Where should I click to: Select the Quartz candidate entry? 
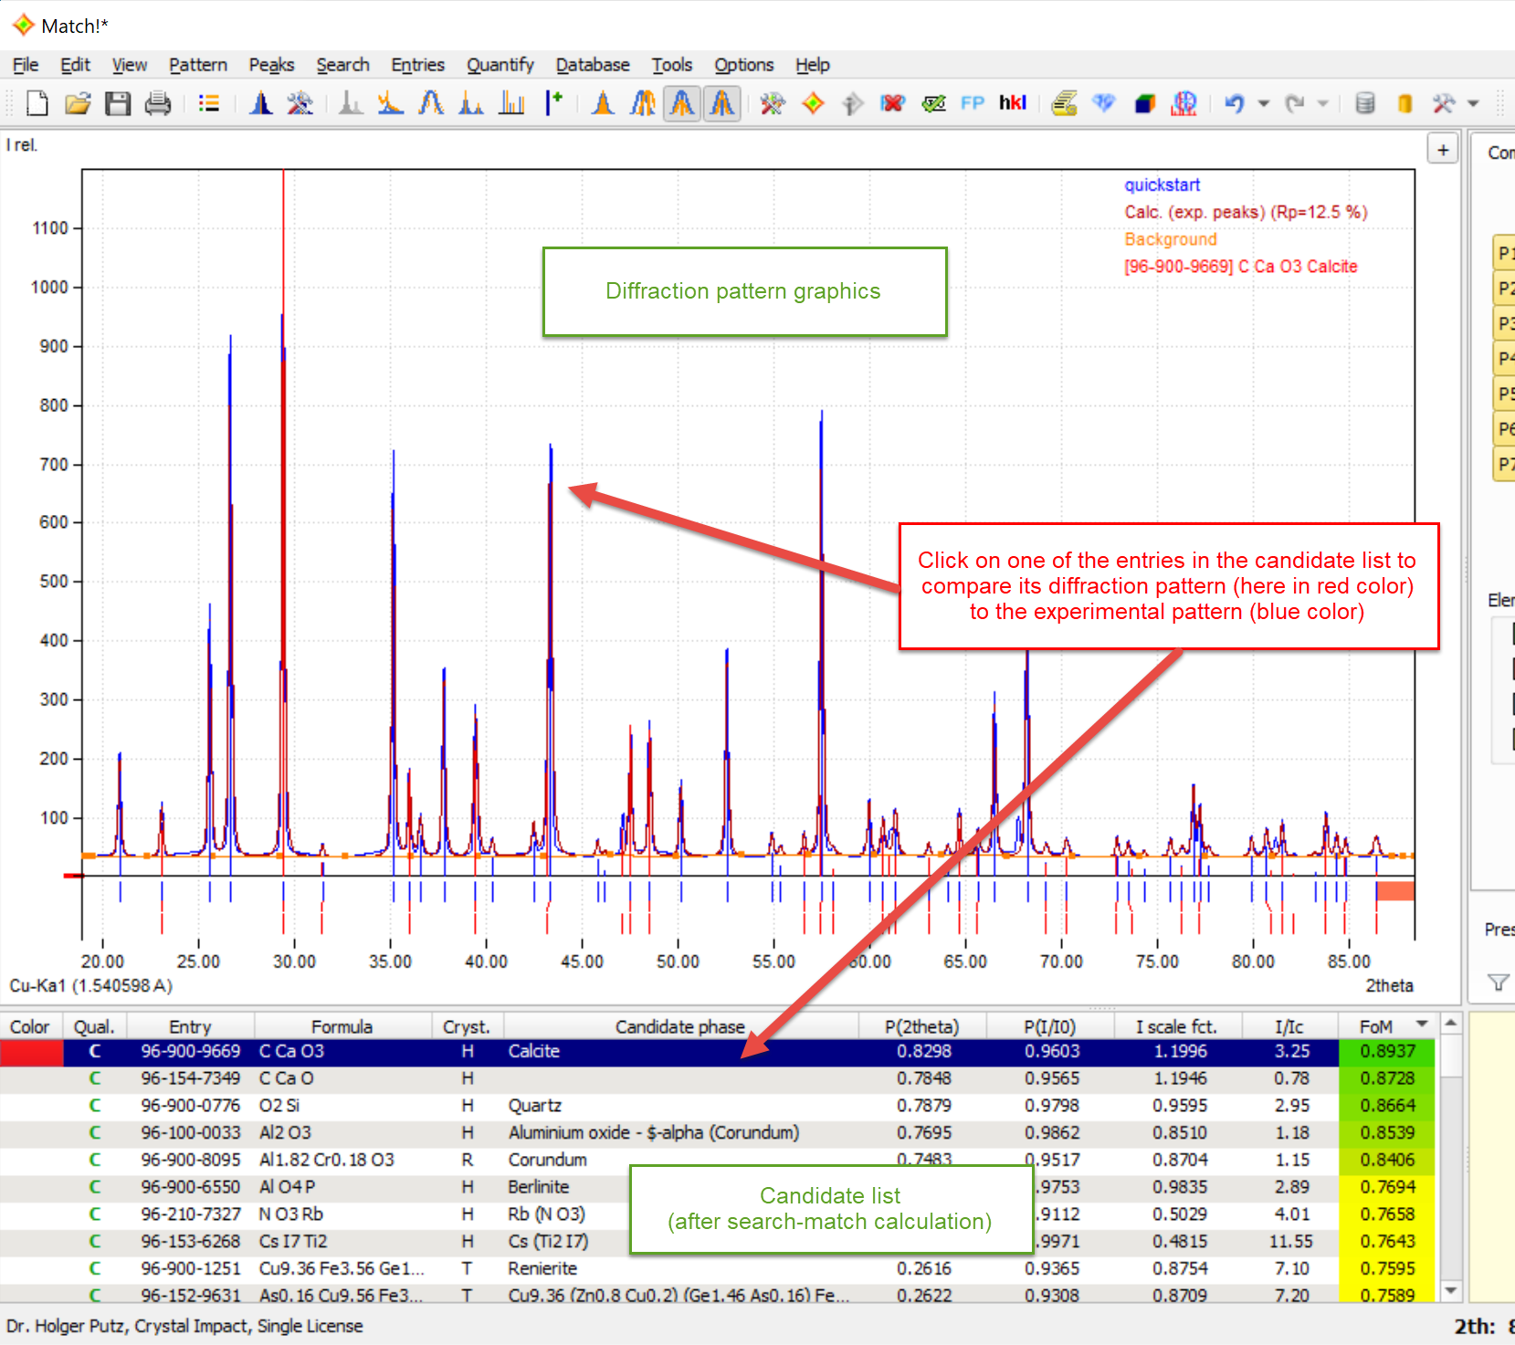534,1106
